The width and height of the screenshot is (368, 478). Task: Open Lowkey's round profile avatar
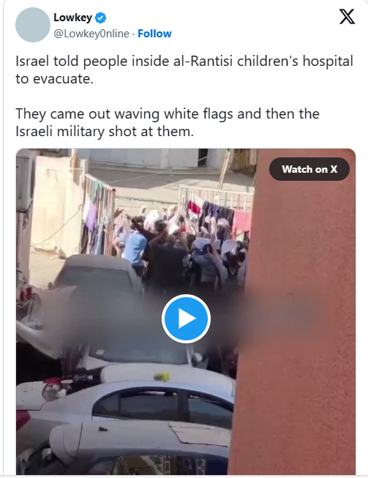pyautogui.click(x=33, y=25)
